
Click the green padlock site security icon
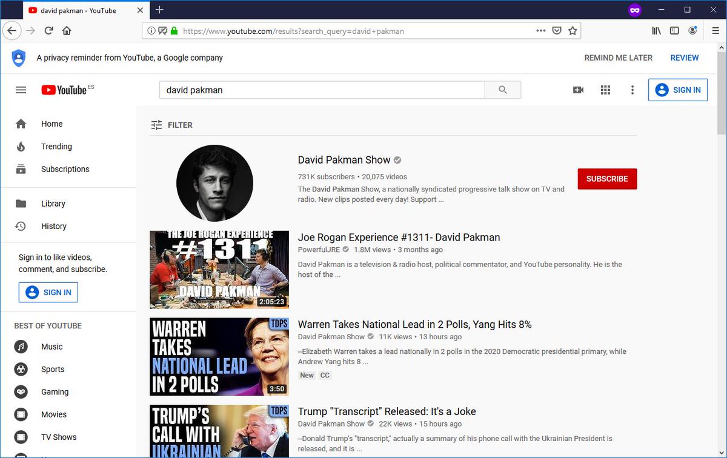click(174, 31)
